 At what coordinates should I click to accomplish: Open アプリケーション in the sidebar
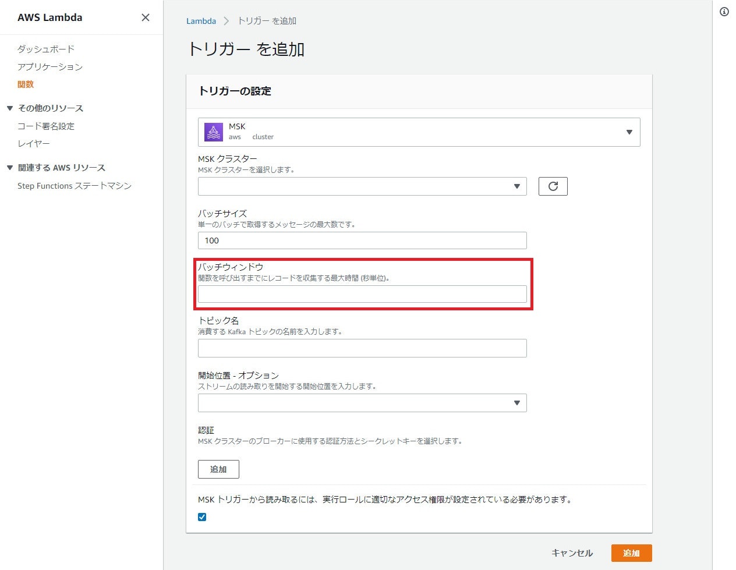click(50, 67)
